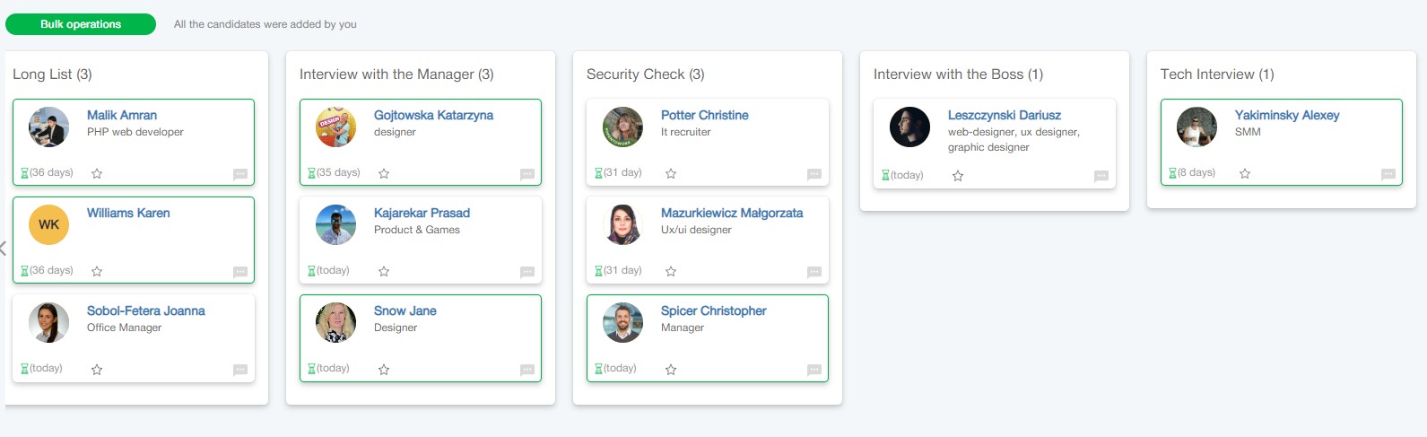Open comment bubble for Gojtowska Katarzyna
The height and width of the screenshot is (437, 1427).
(x=527, y=174)
